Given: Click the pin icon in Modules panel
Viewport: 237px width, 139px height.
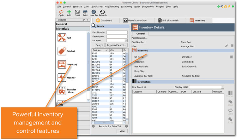Looking at the screenshot, I should tap(87, 20).
